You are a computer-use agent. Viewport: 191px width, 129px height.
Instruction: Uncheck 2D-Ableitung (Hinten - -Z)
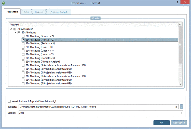click(x=23, y=40)
